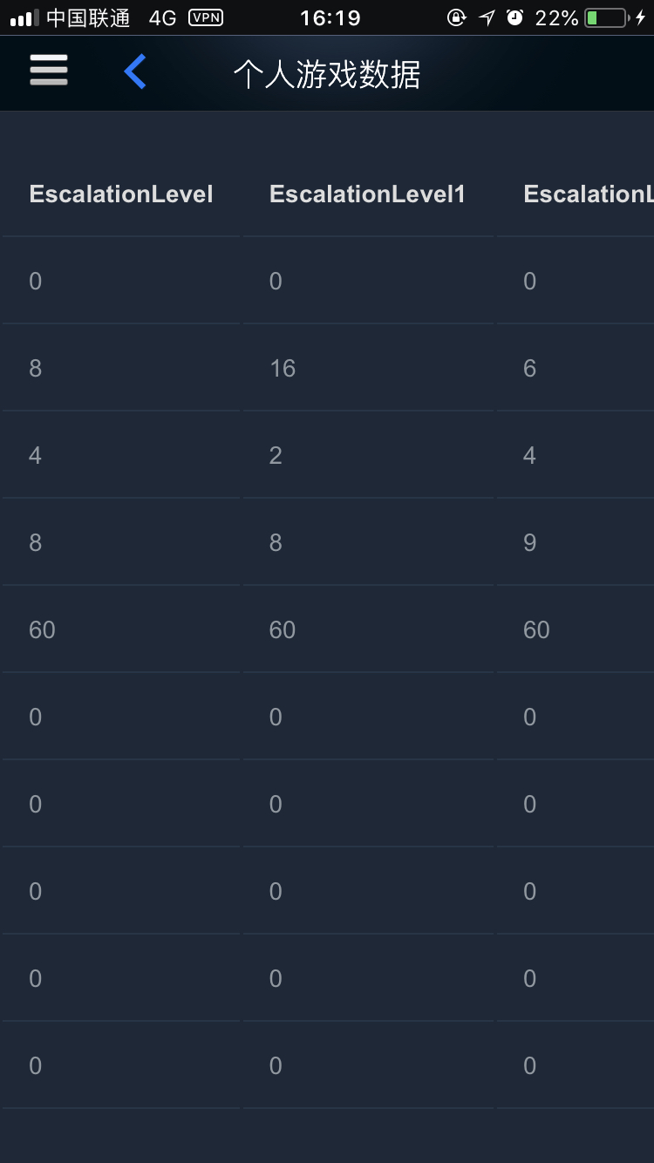Select the cell with value 6
Screen dimensions: 654x1163
click(x=576, y=368)
